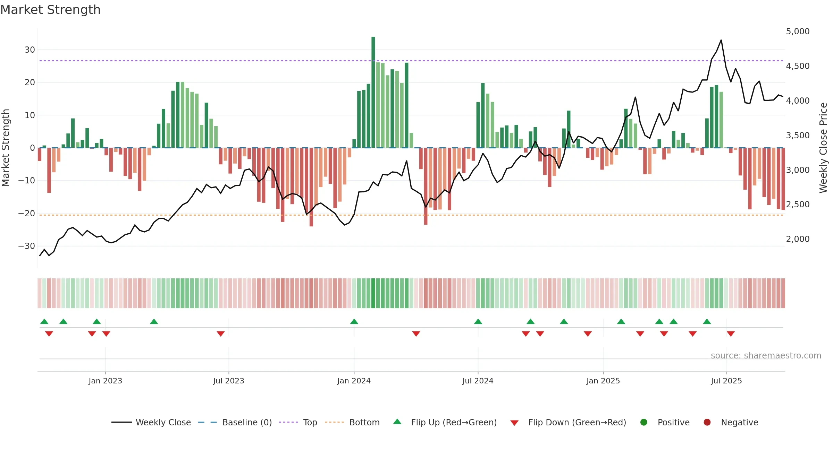Click the green Positive circle legend icon
Image resolution: width=833 pixels, height=468 pixels.
(644, 422)
